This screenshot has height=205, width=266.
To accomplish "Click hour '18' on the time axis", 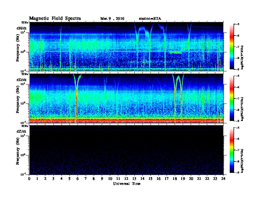I will coord(175,179).
